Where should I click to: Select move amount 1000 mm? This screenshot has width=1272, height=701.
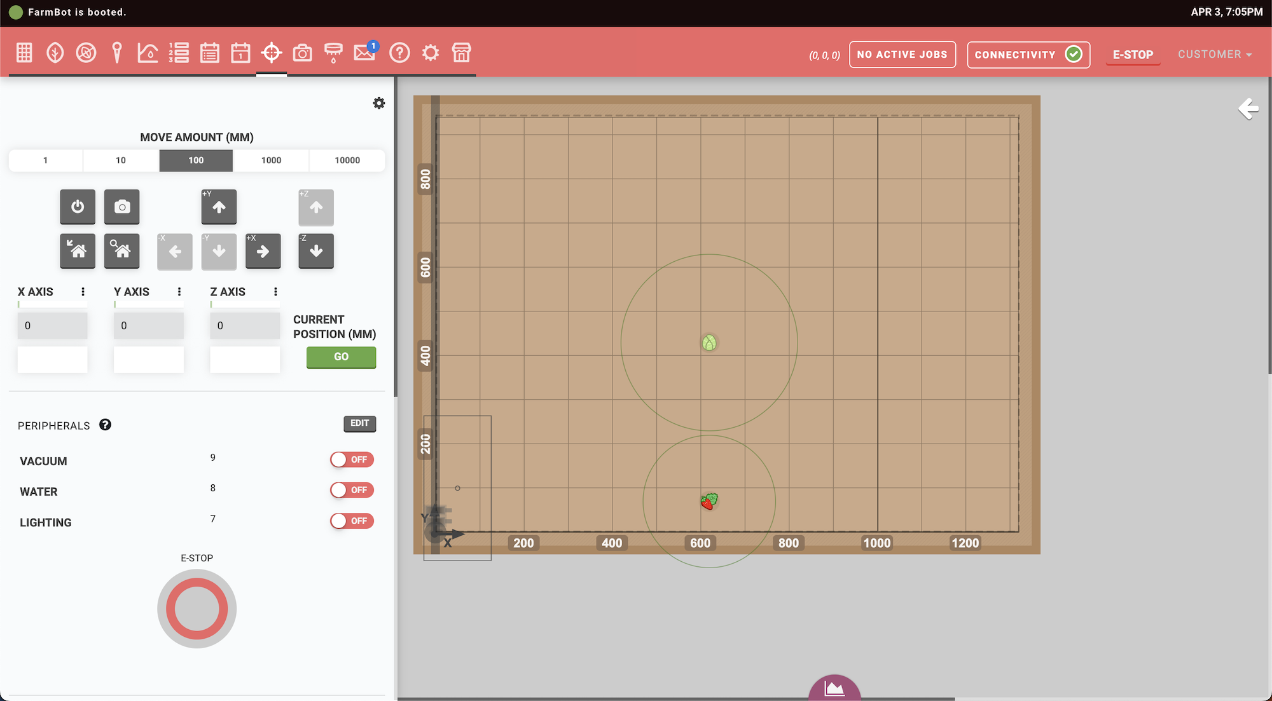pos(271,161)
